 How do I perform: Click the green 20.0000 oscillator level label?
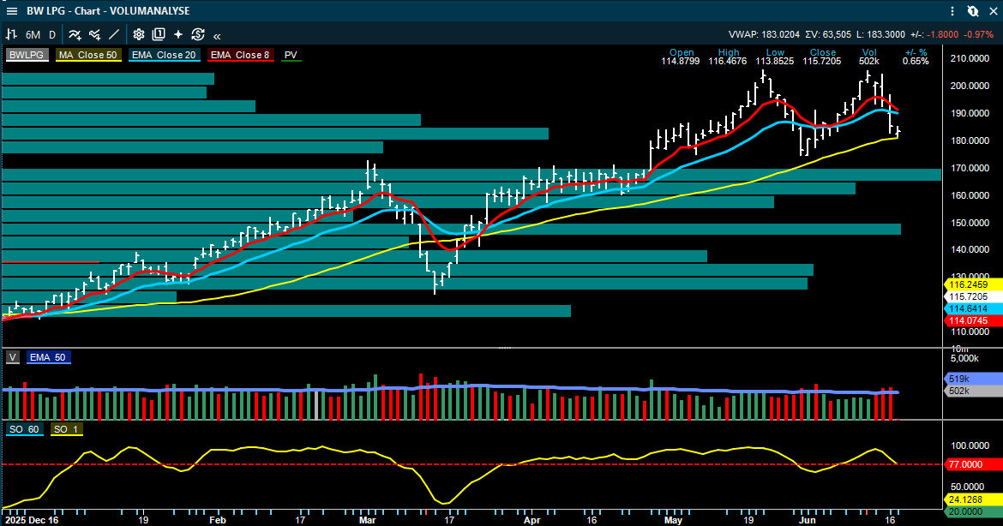(973, 512)
